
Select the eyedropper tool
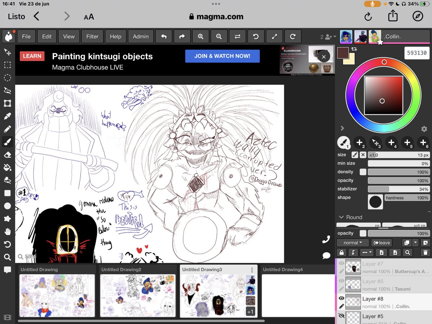click(7, 116)
